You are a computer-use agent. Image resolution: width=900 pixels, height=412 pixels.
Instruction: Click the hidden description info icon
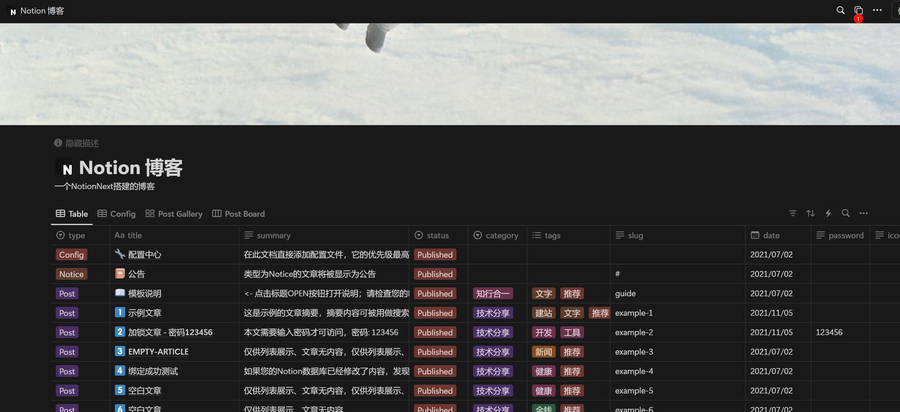tap(58, 143)
